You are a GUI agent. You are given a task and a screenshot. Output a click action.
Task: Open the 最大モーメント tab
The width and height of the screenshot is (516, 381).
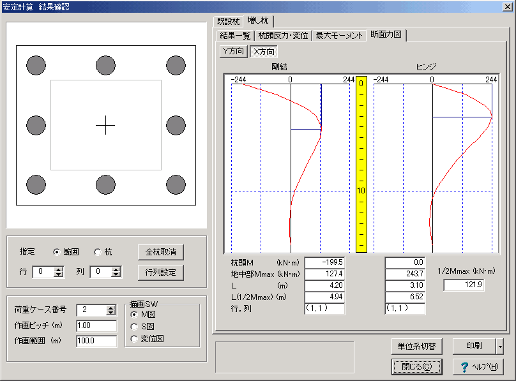339,36
